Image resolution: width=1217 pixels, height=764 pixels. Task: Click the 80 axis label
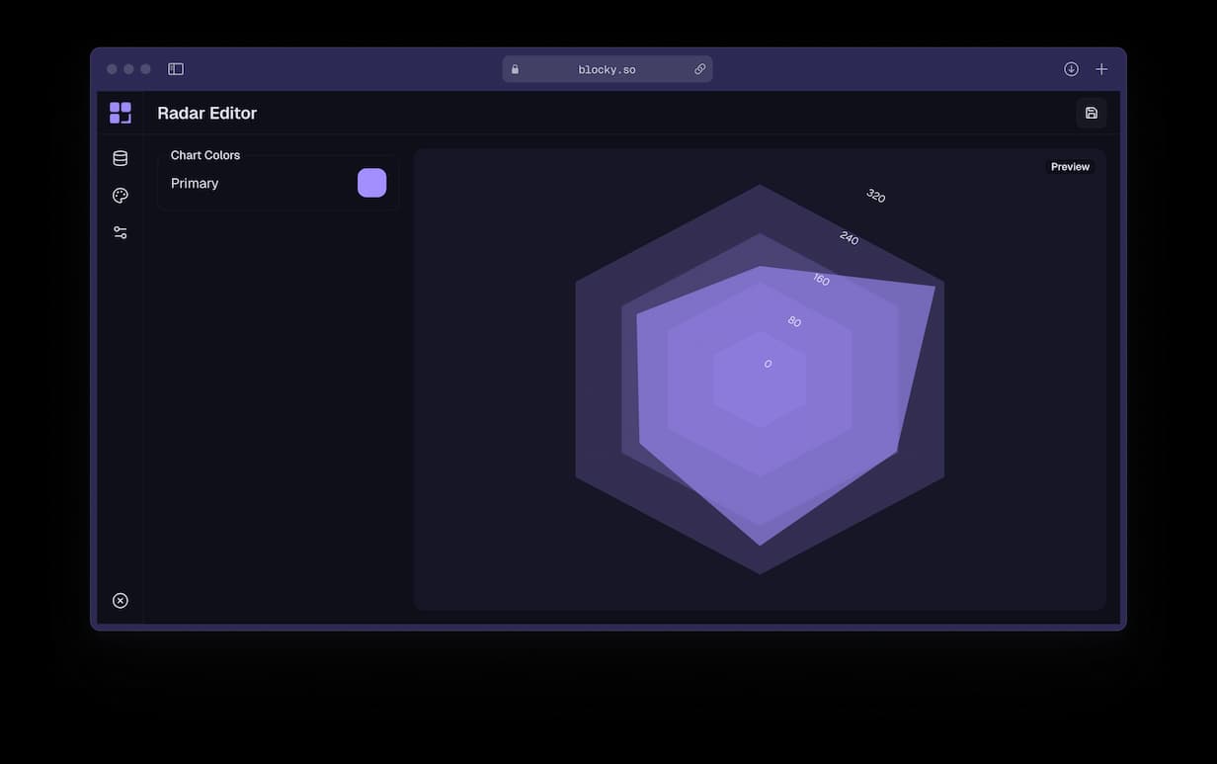click(794, 321)
